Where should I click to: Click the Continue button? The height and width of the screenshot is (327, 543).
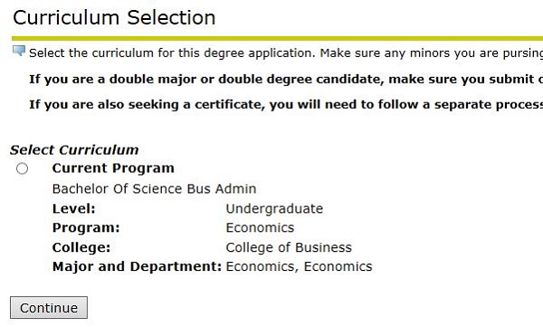coord(49,308)
